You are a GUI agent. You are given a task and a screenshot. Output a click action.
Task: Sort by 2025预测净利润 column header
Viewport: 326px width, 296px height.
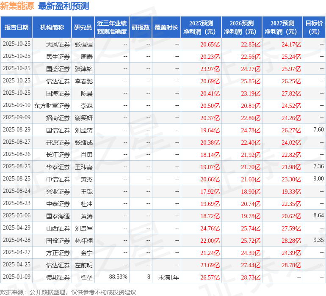click(201, 27)
